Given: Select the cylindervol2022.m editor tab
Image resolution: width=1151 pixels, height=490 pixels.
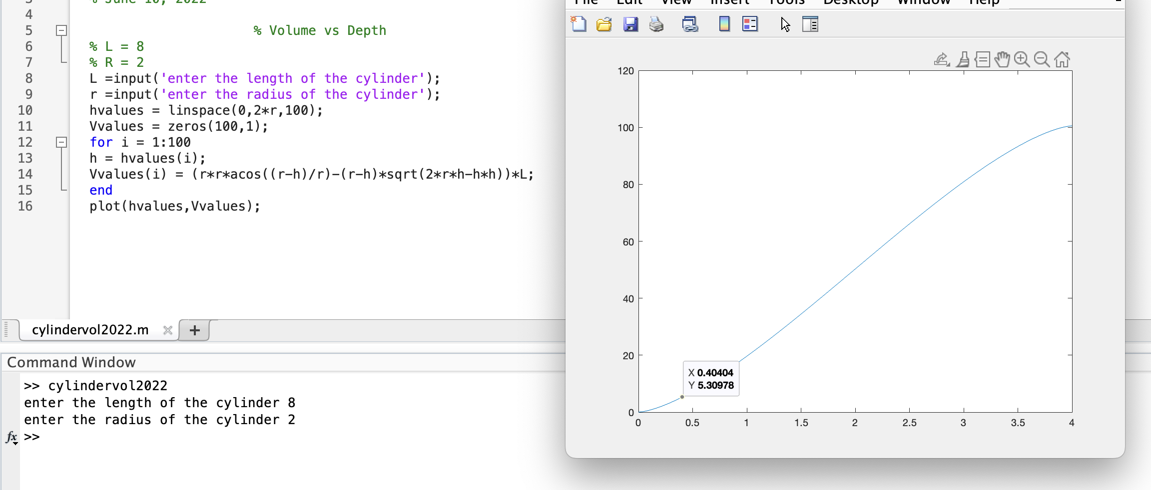Looking at the screenshot, I should 90,329.
